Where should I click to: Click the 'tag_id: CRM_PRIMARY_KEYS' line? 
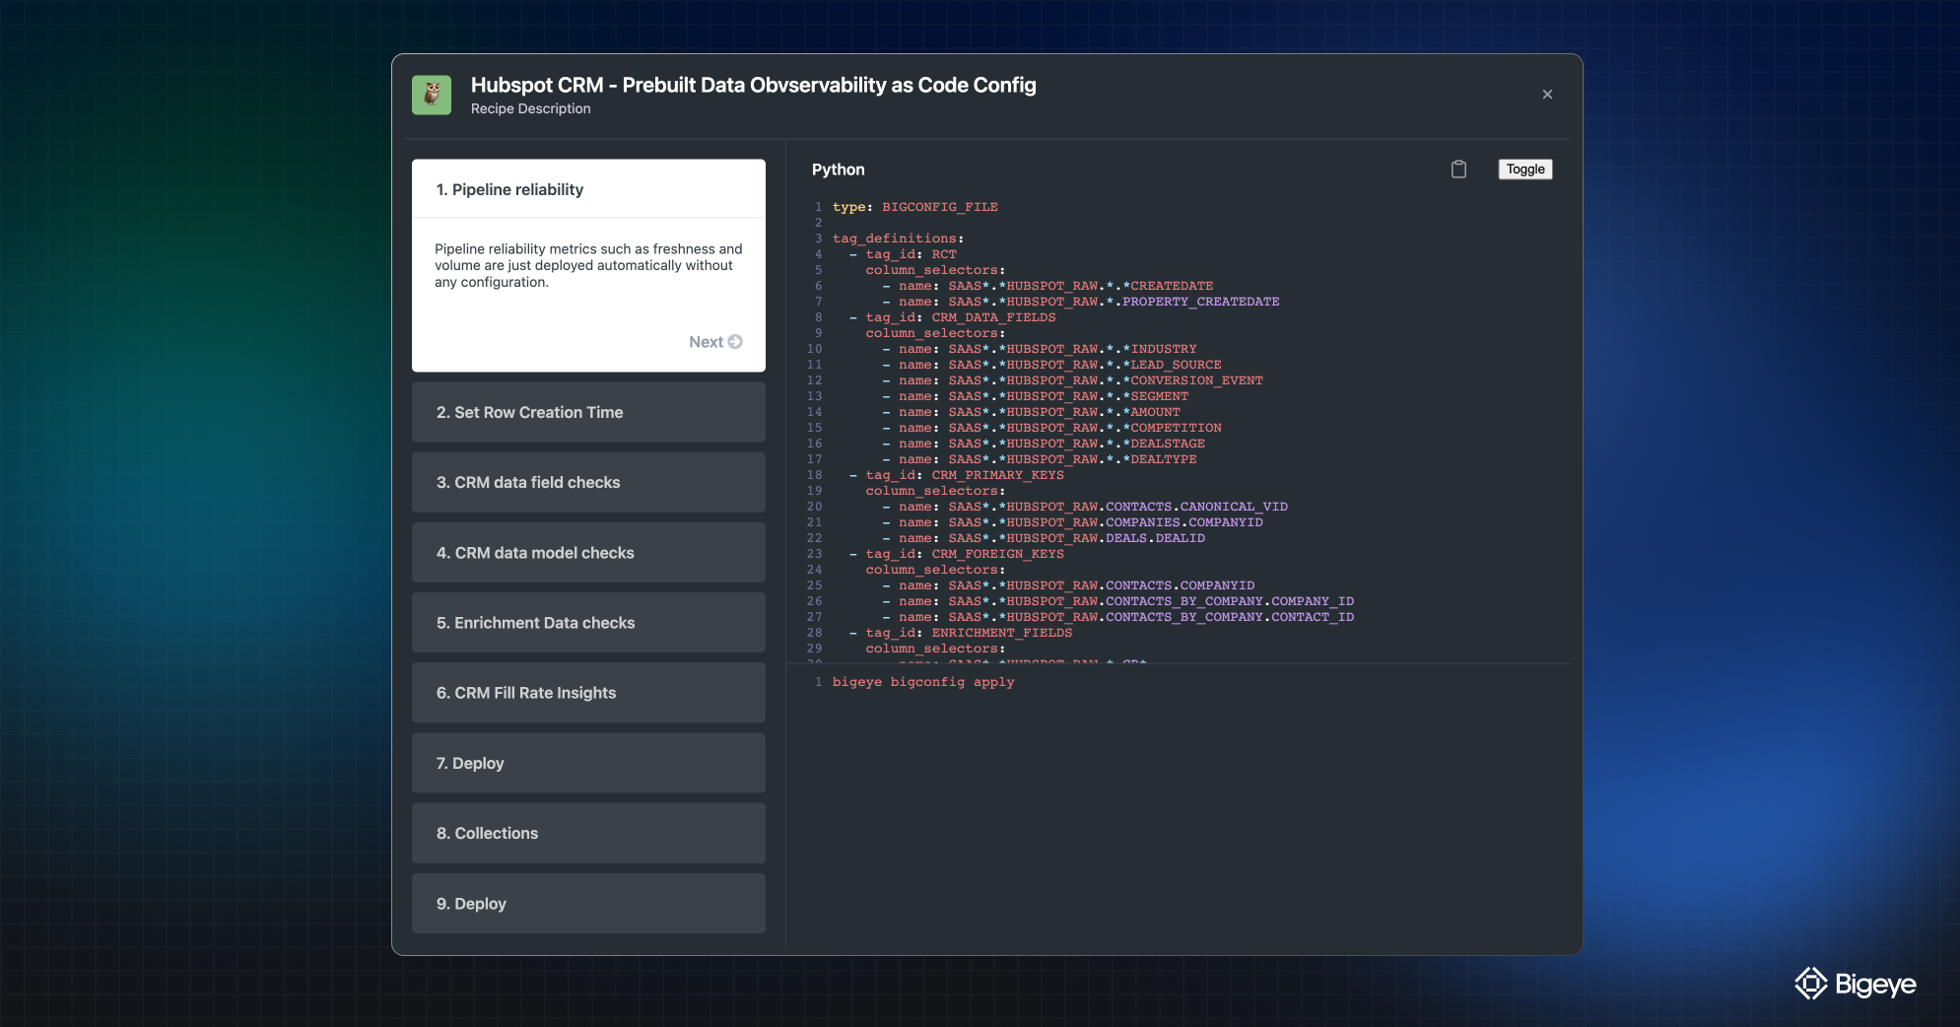(x=957, y=475)
